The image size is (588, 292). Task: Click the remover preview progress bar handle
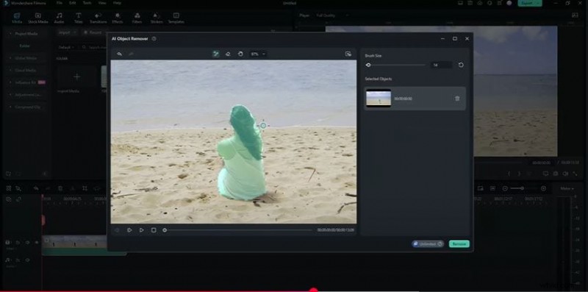point(165,230)
